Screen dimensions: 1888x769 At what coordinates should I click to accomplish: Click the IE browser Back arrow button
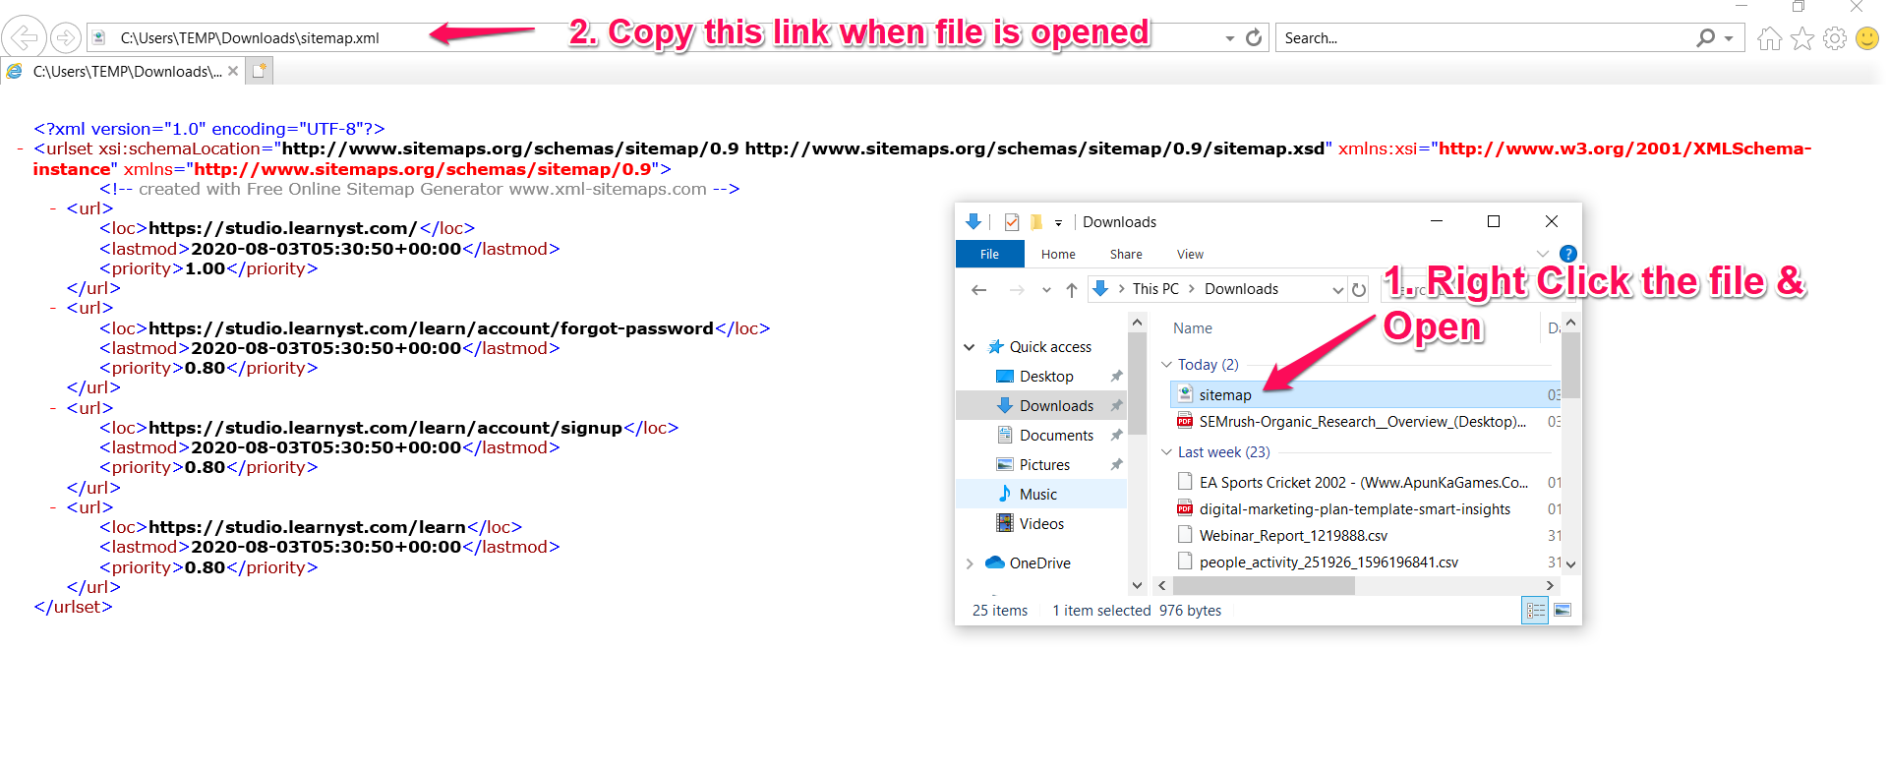[x=25, y=38]
